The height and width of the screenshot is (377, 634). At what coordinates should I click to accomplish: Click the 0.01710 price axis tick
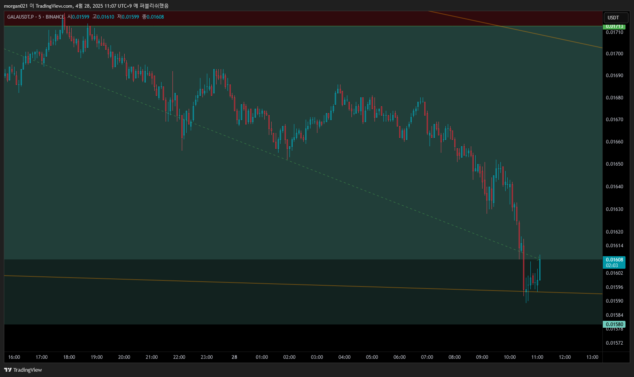coord(615,32)
